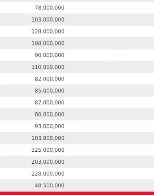Screen dimensions: 154x195
Task: Click the 228,000,000 entry
Action: [x=48, y=174]
